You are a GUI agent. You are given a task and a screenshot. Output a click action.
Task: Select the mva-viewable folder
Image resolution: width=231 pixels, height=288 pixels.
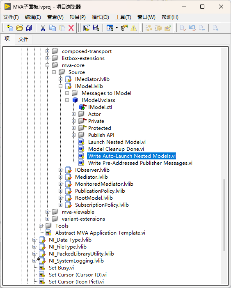[78, 212]
